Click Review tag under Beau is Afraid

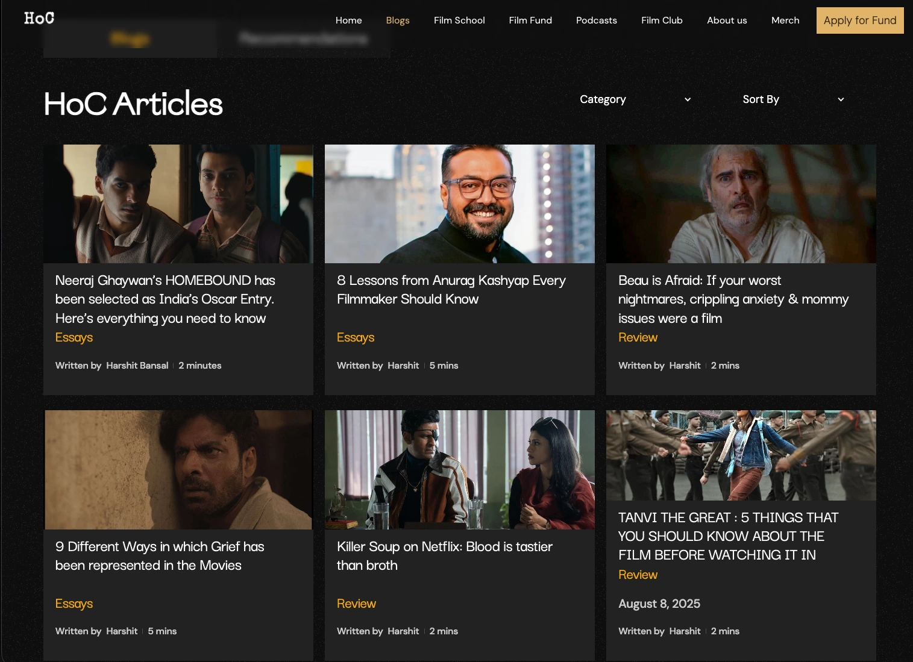coord(638,337)
